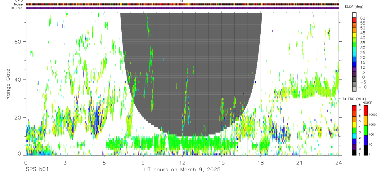This screenshot has width=381, height=176.
Task: Click the '14' label on TX FRQ bar
Action: [x=359, y=127]
